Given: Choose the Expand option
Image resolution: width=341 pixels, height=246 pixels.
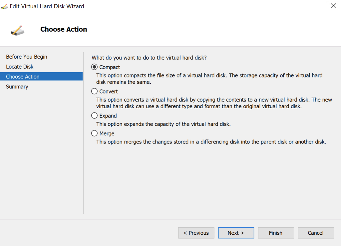Looking at the screenshot, I should [94, 116].
